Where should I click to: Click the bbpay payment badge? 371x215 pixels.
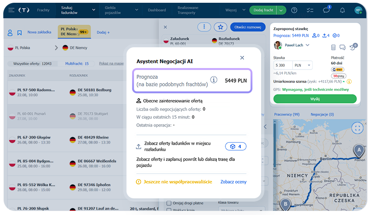tap(339, 76)
